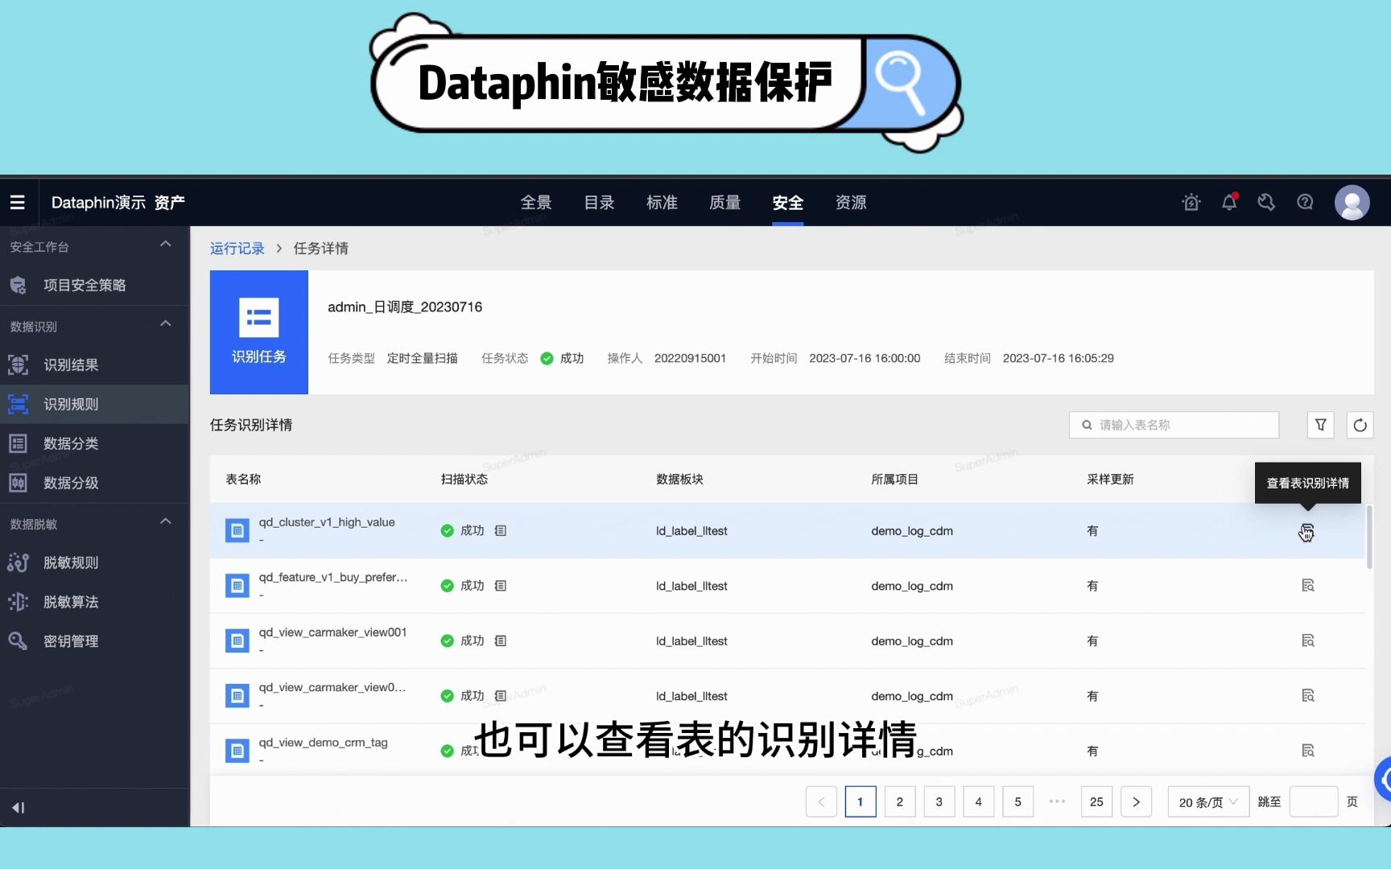The height and width of the screenshot is (869, 1391).
Task: Click the 采样更新 column header
Action: [1110, 480]
